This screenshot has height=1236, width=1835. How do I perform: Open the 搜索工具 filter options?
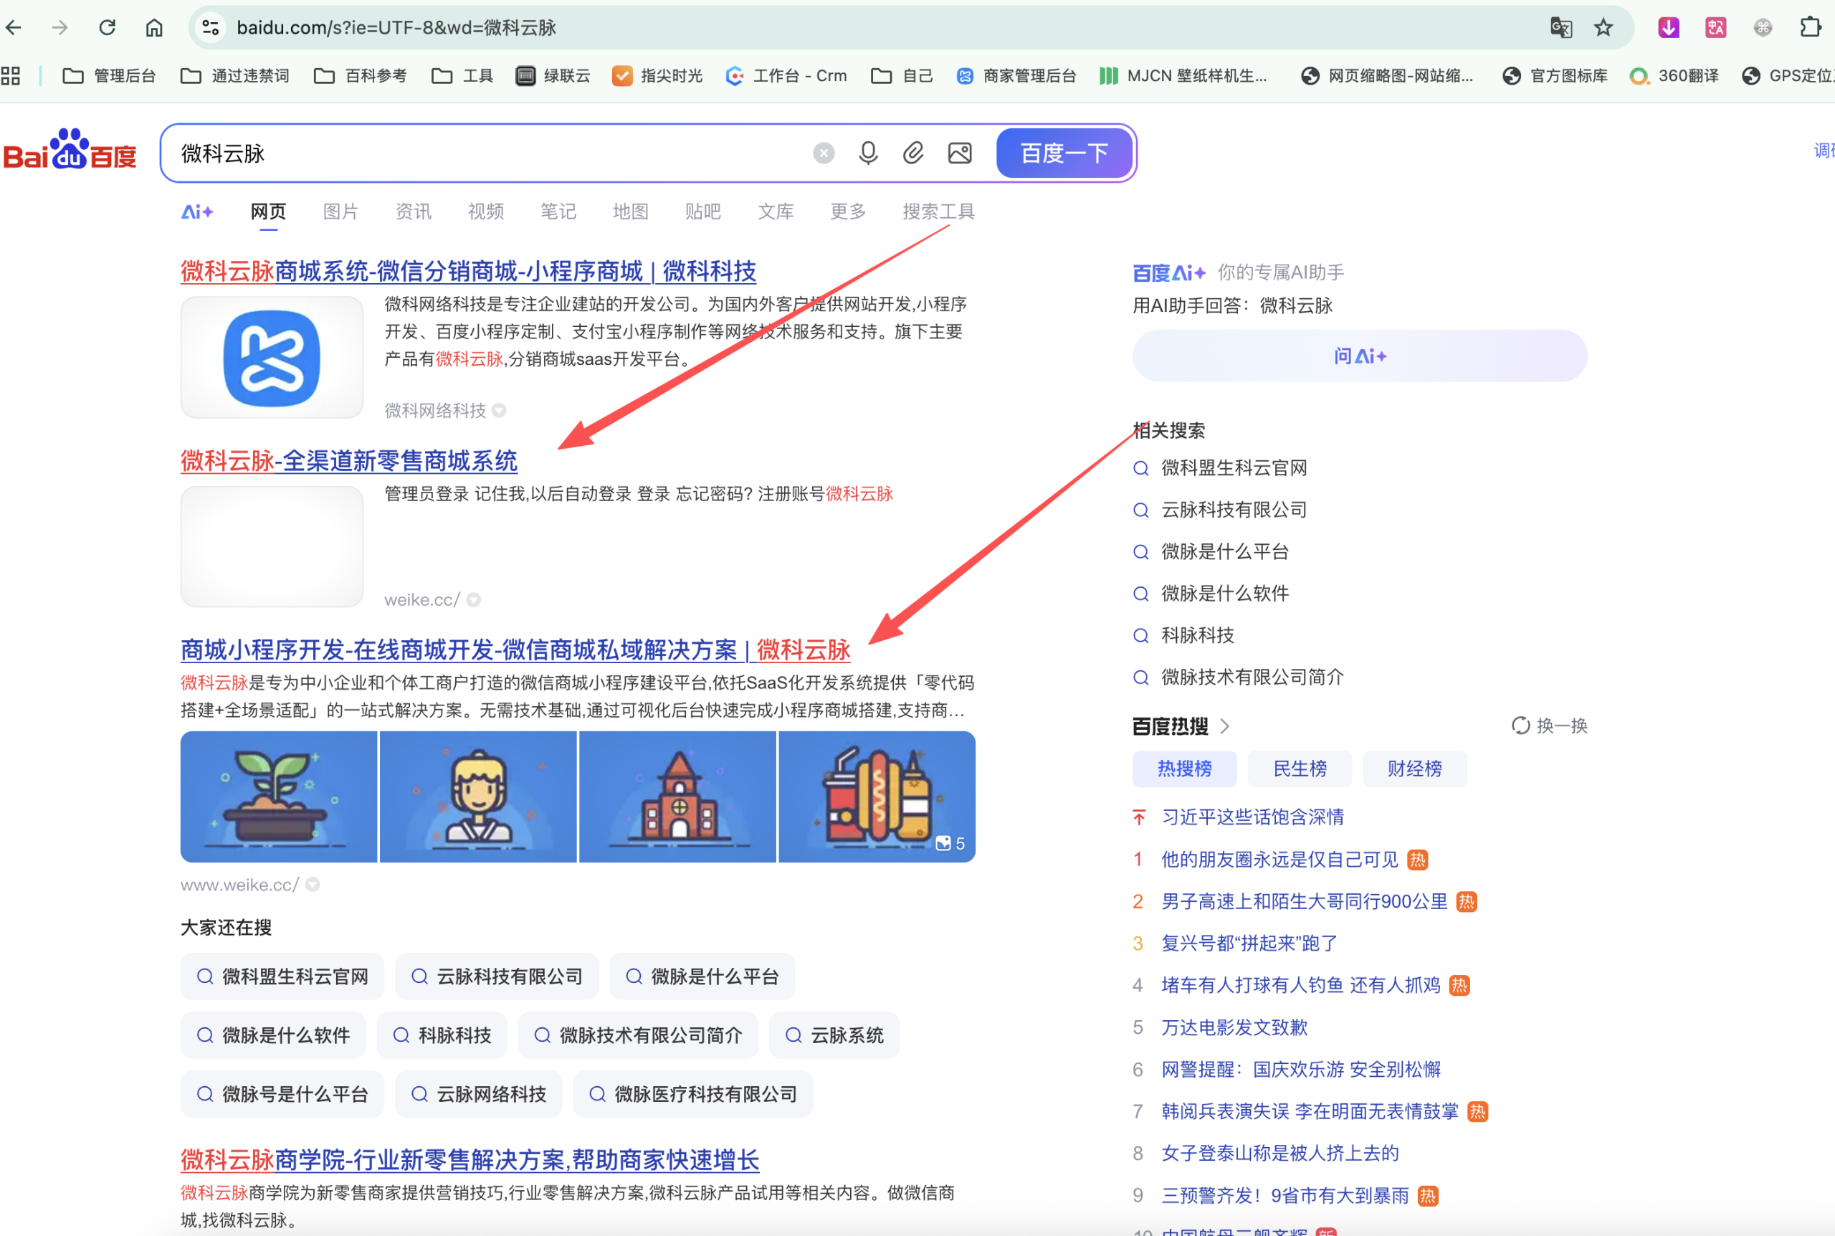click(938, 211)
